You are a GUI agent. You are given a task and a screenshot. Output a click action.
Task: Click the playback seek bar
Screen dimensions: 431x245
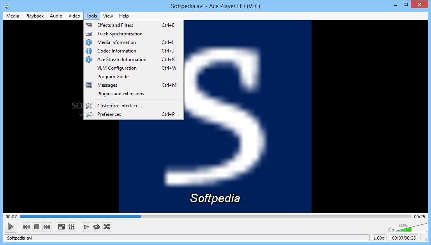click(216, 217)
